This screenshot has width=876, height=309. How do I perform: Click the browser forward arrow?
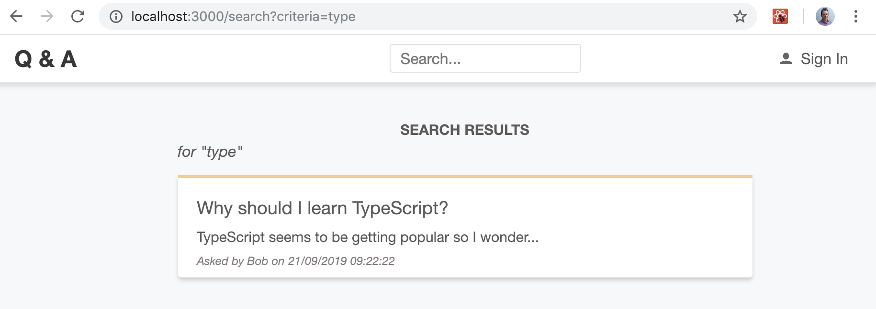(47, 17)
